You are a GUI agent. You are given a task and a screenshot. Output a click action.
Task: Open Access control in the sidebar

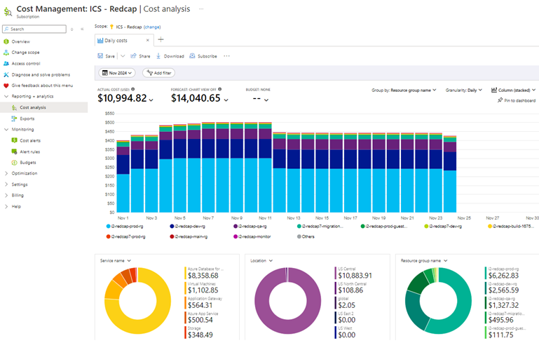(26, 64)
